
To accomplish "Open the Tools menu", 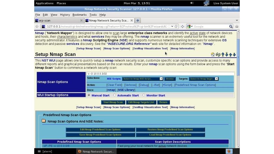I will (93, 15).
